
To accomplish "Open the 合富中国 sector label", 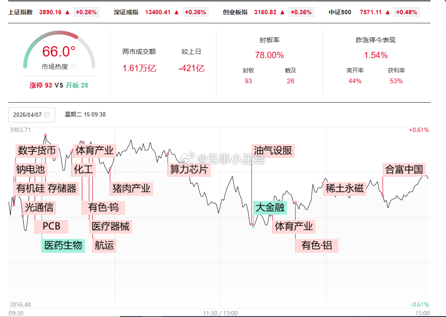I will point(405,169).
